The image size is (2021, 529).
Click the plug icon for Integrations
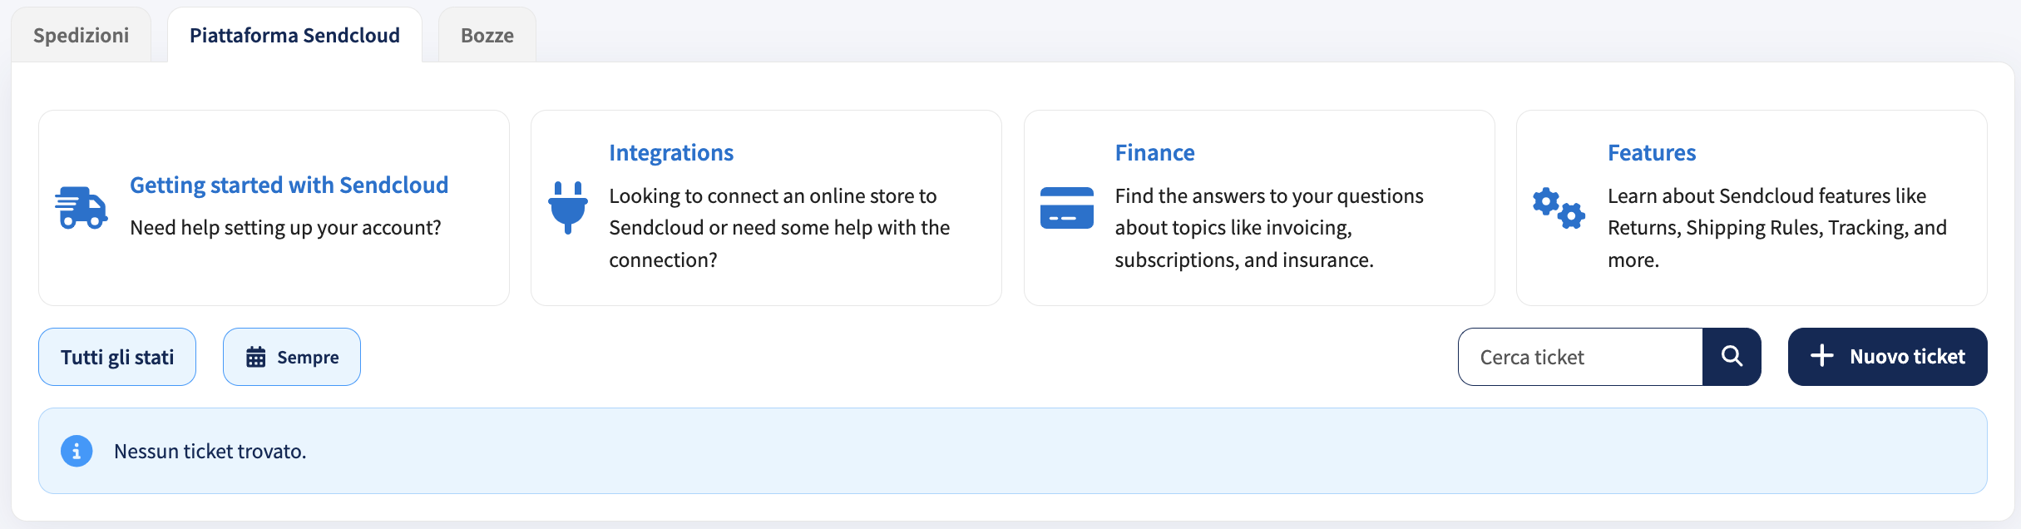click(x=568, y=208)
